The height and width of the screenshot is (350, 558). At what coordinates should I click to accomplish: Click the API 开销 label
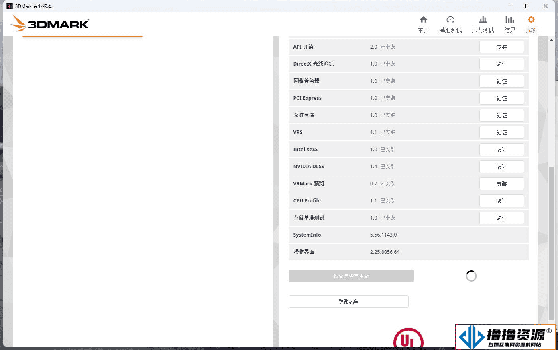(x=303, y=47)
